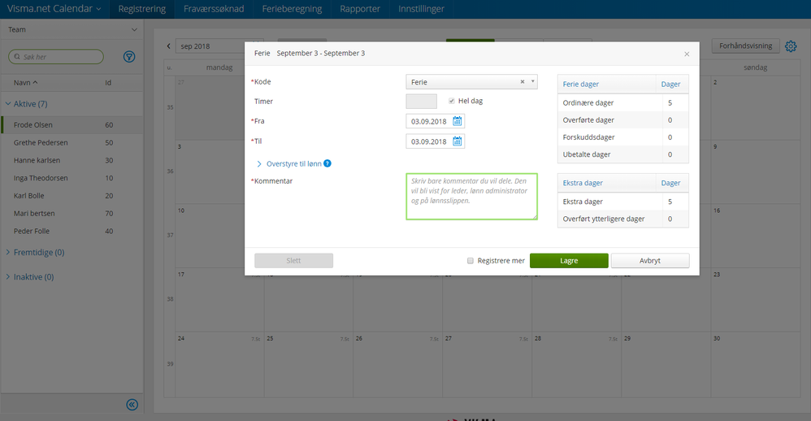Open calendar settings gear icon
The image size is (811, 421).
point(791,46)
